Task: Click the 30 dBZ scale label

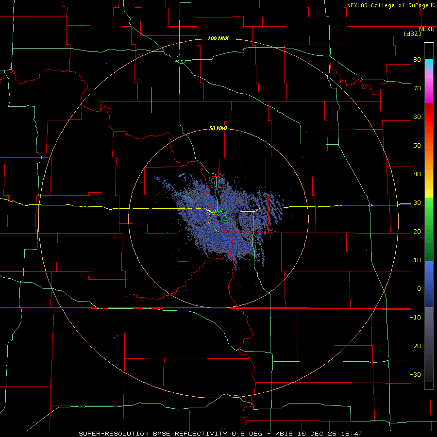Action: point(417,203)
